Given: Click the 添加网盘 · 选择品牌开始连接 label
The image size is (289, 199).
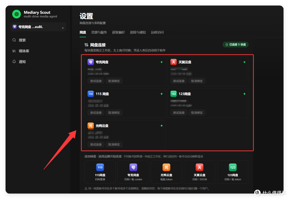Looking at the screenshot, I should click(103, 156).
